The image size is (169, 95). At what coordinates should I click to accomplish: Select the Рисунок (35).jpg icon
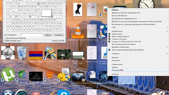point(92,9)
